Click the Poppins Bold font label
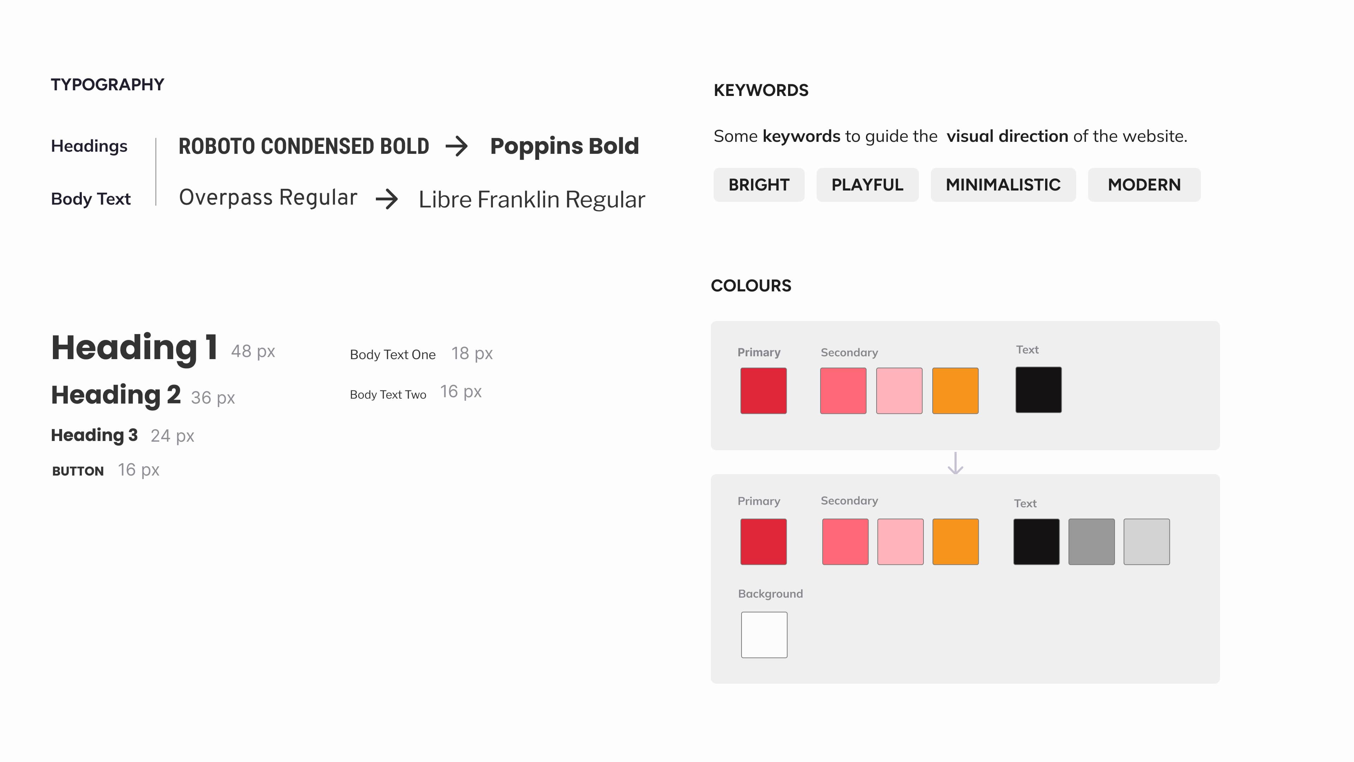This screenshot has width=1354, height=762. (564, 146)
